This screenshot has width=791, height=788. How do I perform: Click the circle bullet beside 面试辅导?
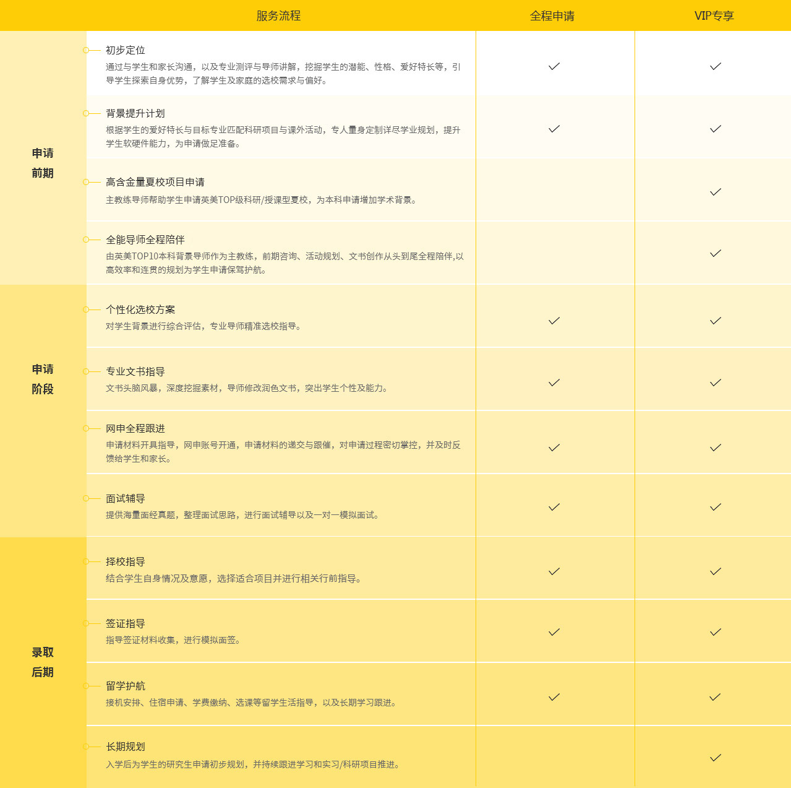pyautogui.click(x=86, y=498)
